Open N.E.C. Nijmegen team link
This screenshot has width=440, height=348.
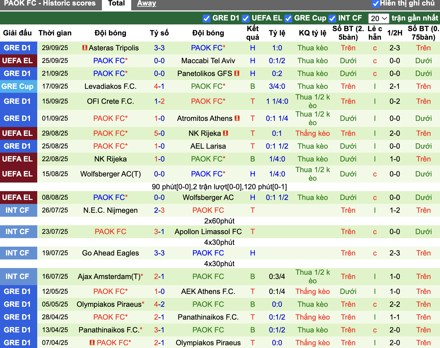tap(110, 210)
